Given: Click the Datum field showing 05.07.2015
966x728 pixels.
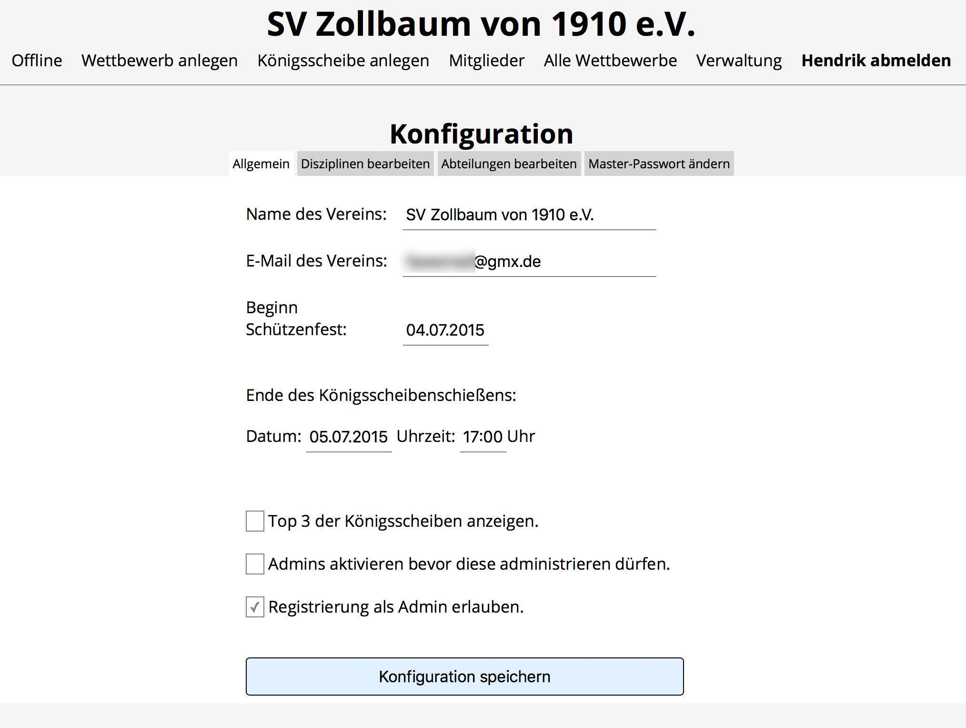Looking at the screenshot, I should click(349, 437).
